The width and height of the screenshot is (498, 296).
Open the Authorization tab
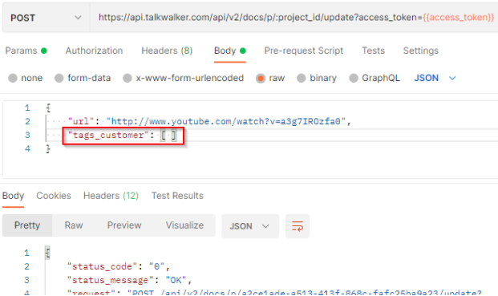click(x=94, y=51)
